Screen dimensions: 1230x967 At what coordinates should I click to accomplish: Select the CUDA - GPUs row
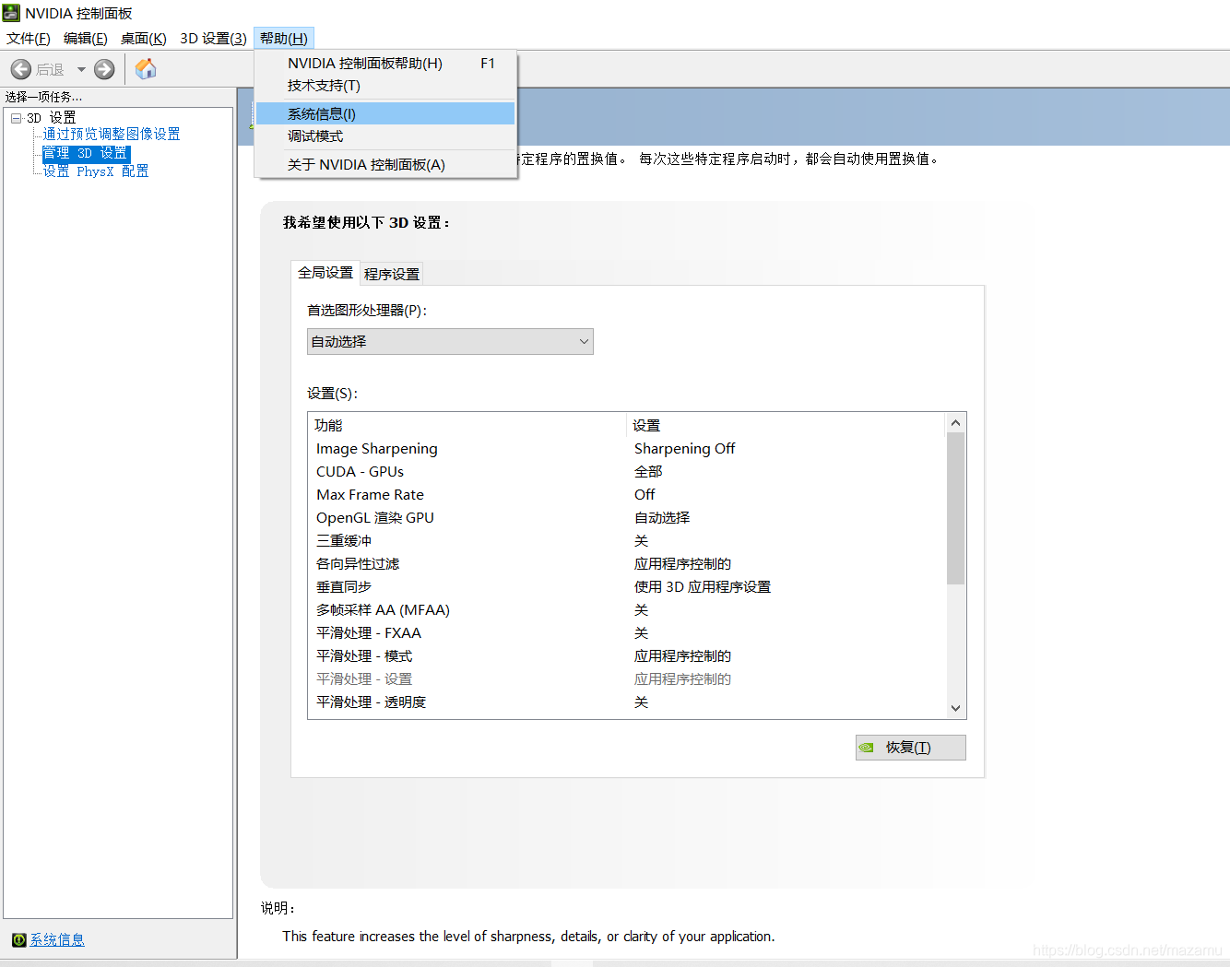(627, 472)
